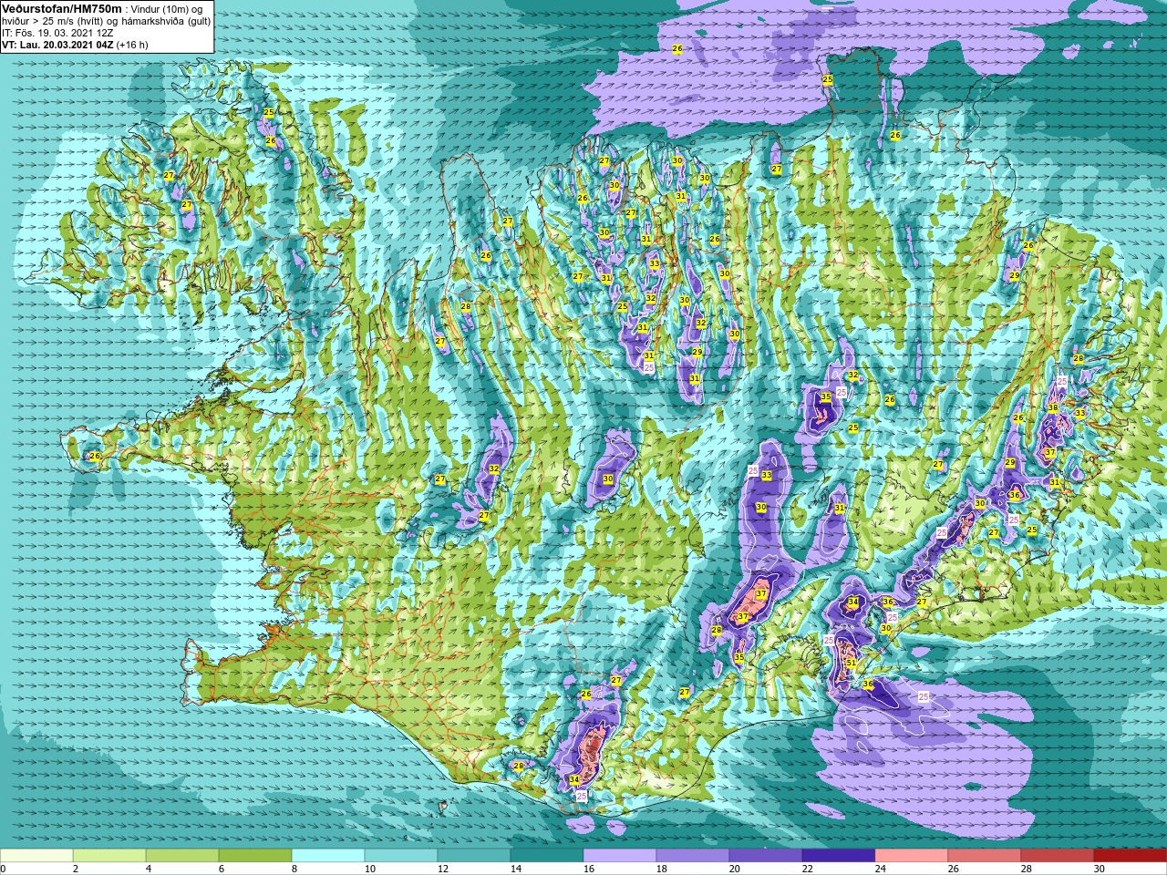Click the legend tick label '28'

tap(1027, 869)
